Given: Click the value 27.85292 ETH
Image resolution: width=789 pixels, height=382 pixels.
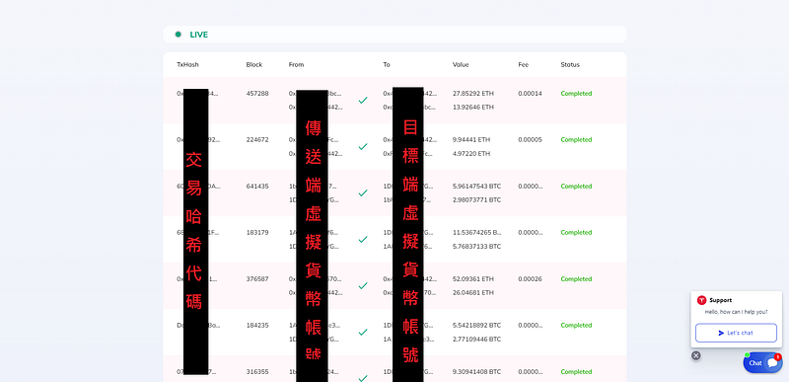Looking at the screenshot, I should coord(473,93).
